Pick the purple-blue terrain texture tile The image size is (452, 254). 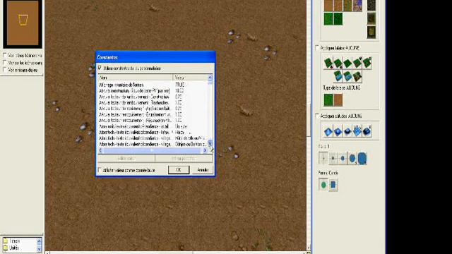point(357,6)
